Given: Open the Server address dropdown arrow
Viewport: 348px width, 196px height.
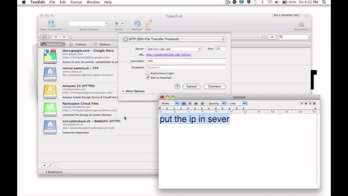Looking at the screenshot, I should (x=200, y=49).
